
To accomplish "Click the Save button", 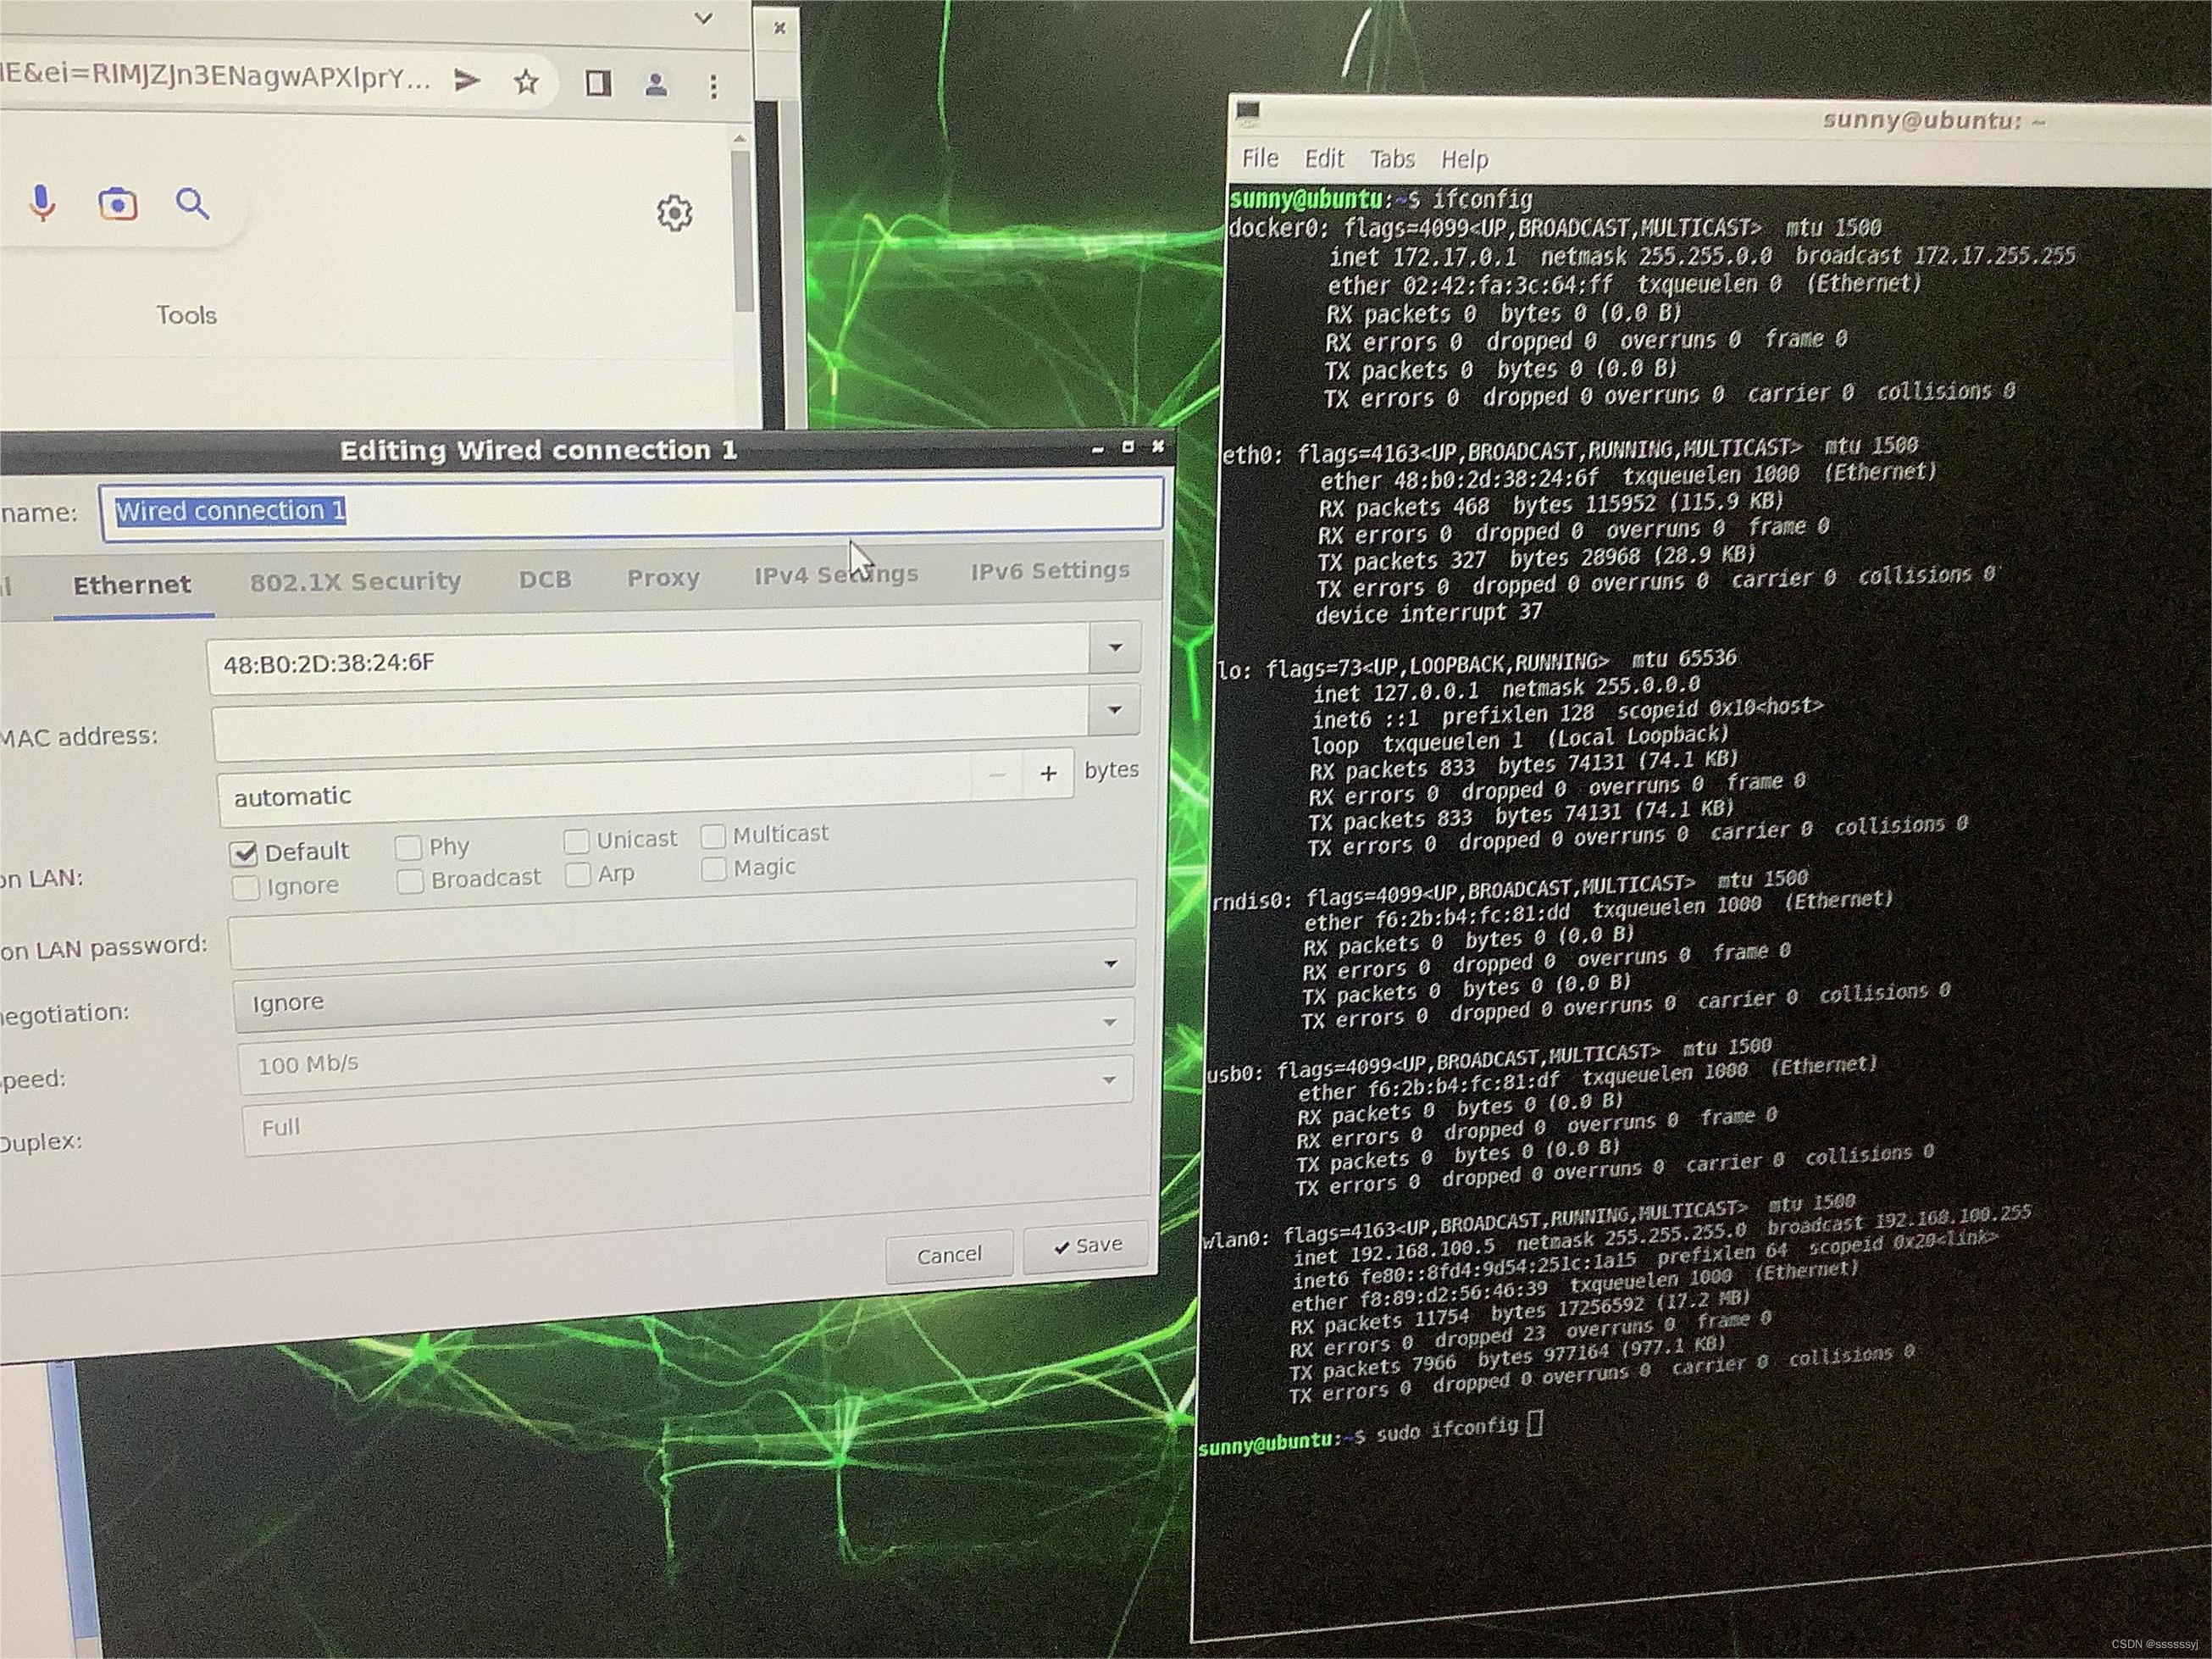I will click(1087, 1246).
